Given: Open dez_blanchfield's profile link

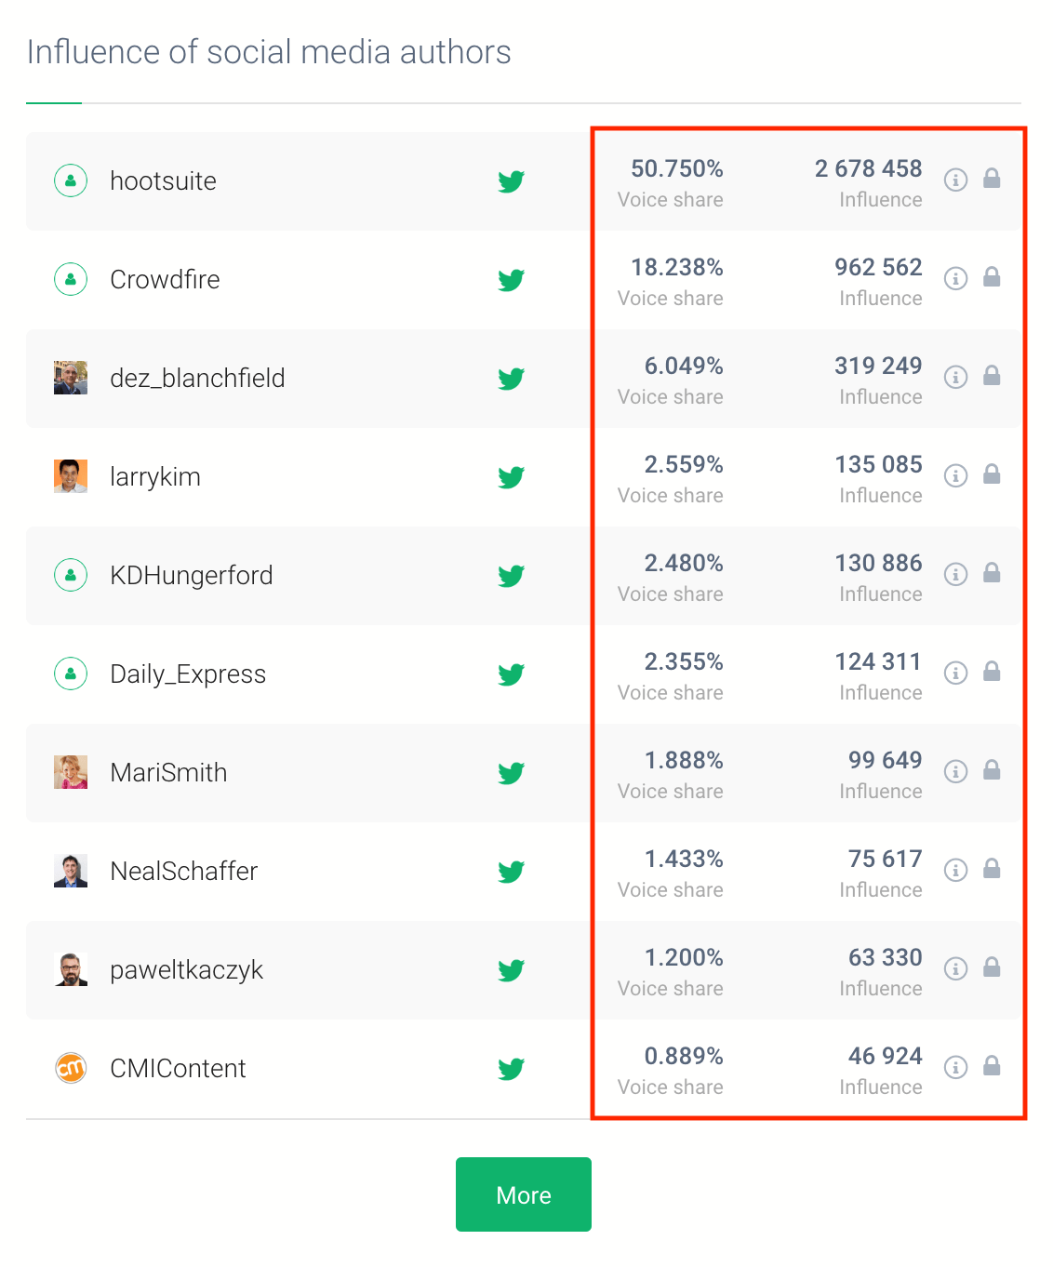Looking at the screenshot, I should [x=197, y=379].
